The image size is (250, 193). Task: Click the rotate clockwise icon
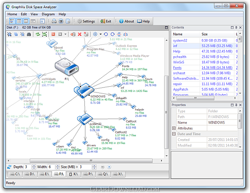(x=113, y=34)
